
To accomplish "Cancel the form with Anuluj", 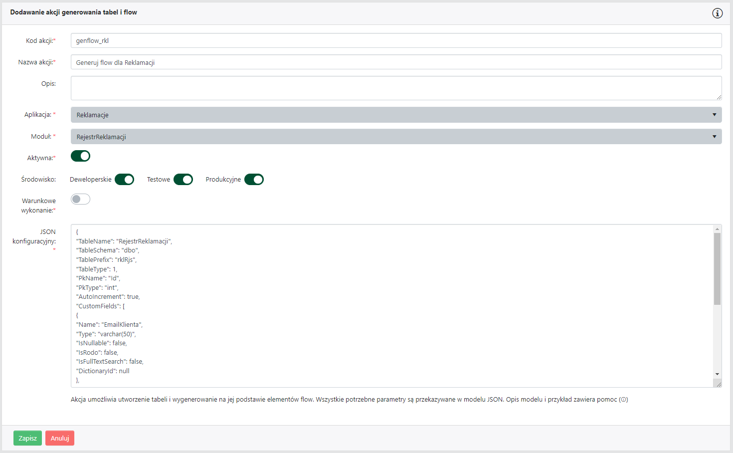I will point(60,438).
